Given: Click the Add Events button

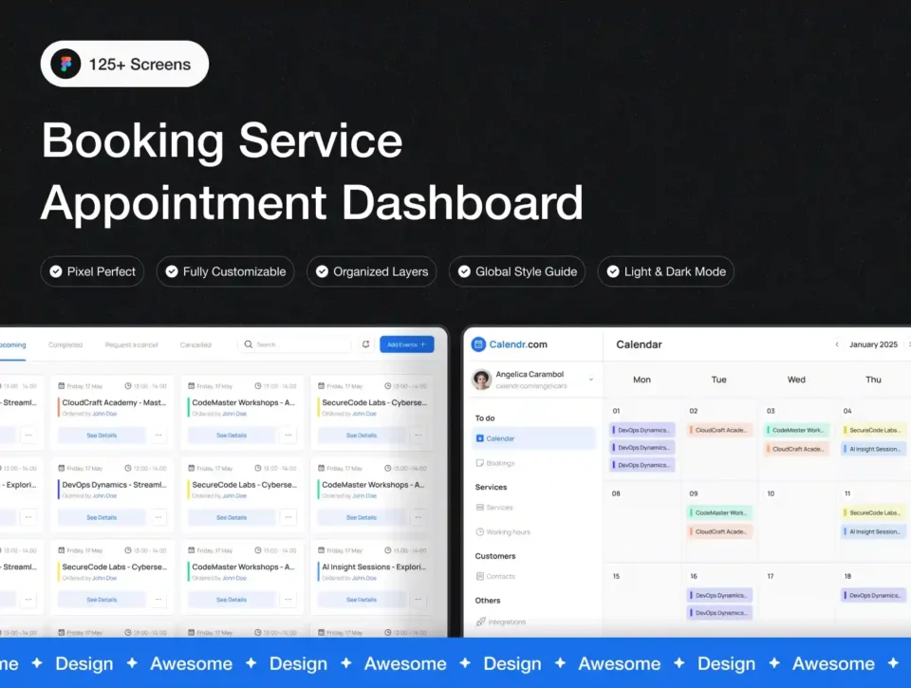Looking at the screenshot, I should (x=406, y=344).
